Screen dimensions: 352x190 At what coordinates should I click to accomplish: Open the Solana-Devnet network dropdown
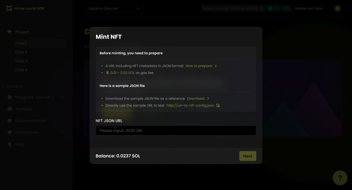pos(114,9)
